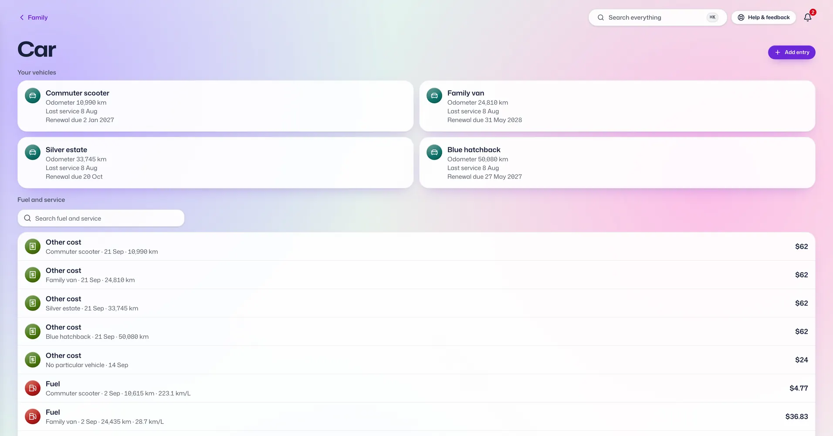Click 'Renewal due 27 May 2027' text
Screen dimensions: 833x436
[x=484, y=177]
